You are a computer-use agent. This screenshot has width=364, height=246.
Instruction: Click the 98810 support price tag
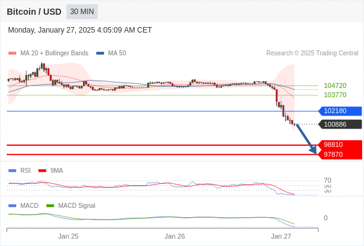coord(340,145)
